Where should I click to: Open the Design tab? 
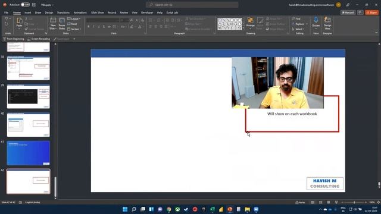click(x=49, y=12)
